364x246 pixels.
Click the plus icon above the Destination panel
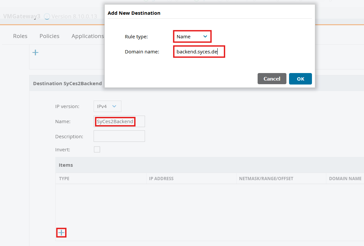coord(36,52)
